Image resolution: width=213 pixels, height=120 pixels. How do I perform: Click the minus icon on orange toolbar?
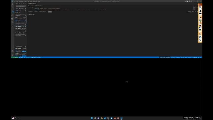coord(200,14)
